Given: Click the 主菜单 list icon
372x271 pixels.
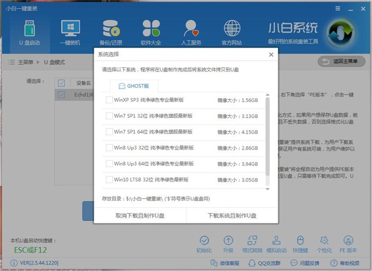Looking at the screenshot, I should pyautogui.click(x=11, y=62).
